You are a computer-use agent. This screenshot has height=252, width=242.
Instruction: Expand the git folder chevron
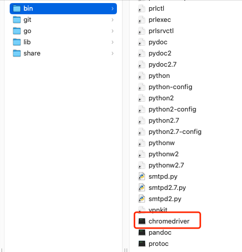click(112, 20)
